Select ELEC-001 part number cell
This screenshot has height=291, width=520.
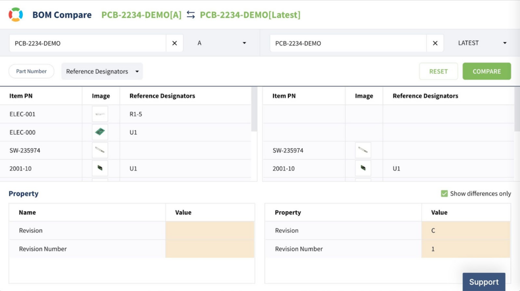(x=41, y=114)
